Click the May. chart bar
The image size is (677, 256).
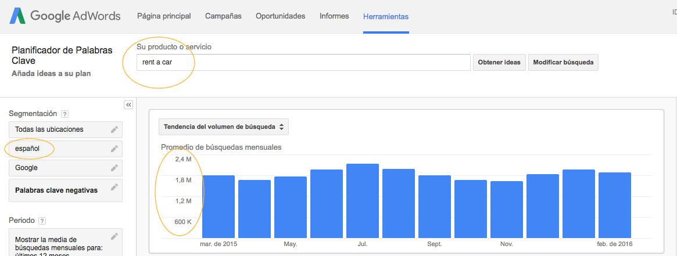(x=291, y=207)
